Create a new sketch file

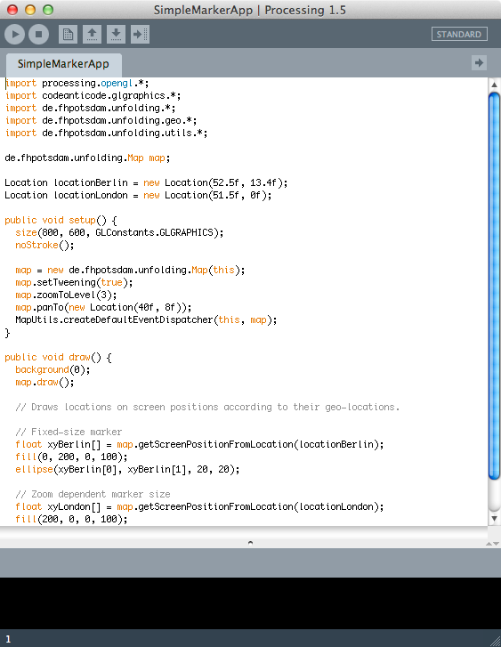(x=69, y=34)
